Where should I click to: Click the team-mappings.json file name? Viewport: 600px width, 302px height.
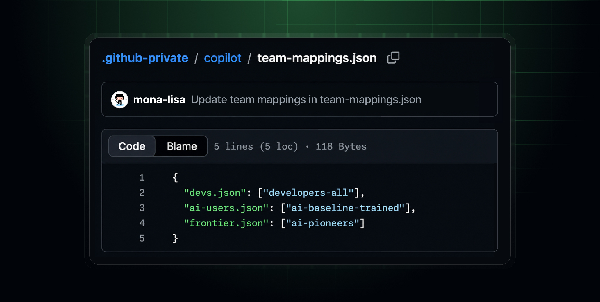317,58
